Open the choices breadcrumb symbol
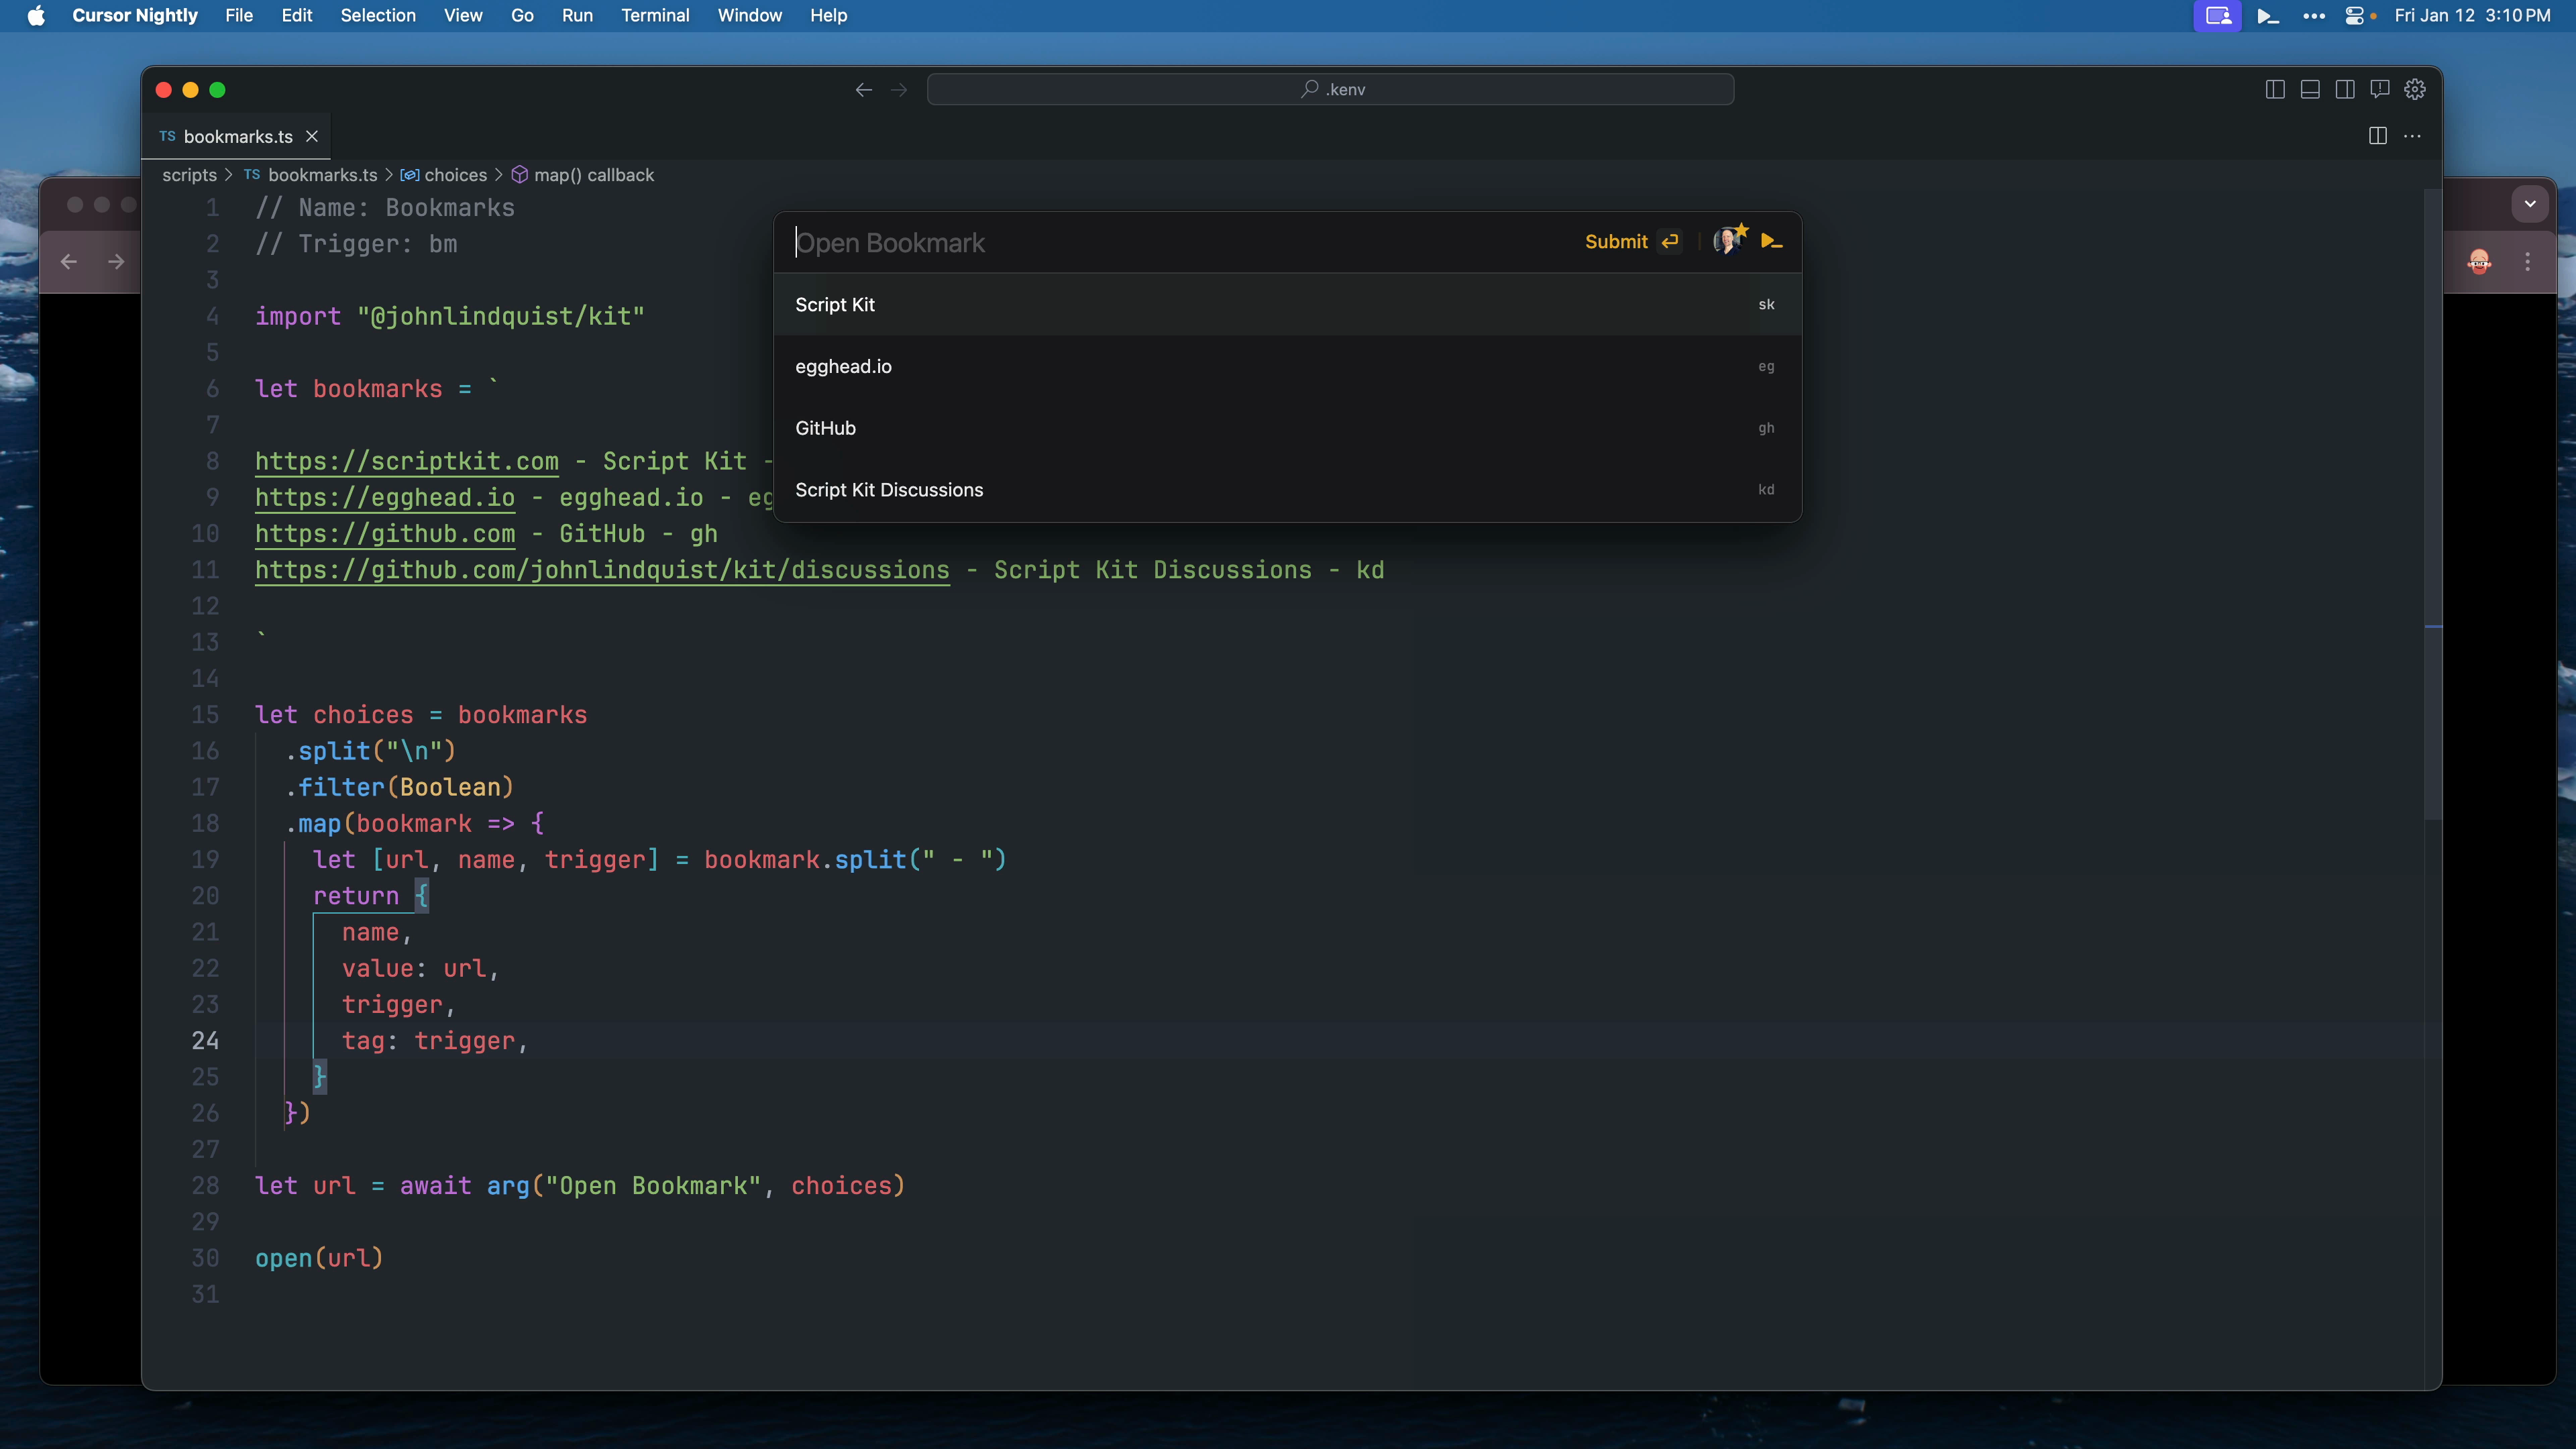This screenshot has height=1449, width=2576. click(444, 175)
